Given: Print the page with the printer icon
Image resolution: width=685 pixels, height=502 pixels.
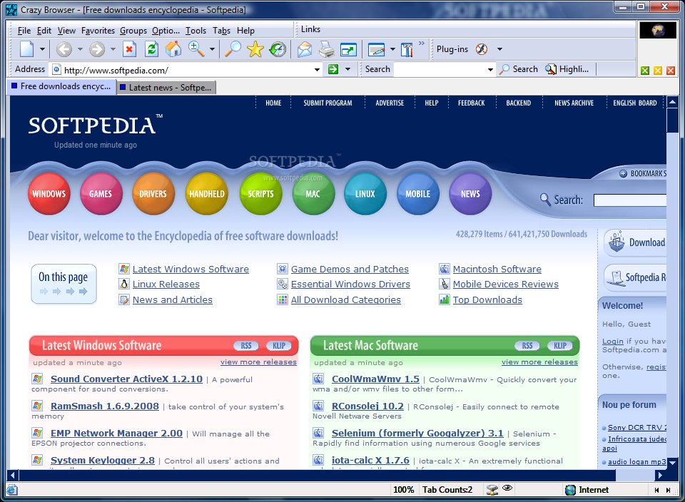Looking at the screenshot, I should (326, 49).
